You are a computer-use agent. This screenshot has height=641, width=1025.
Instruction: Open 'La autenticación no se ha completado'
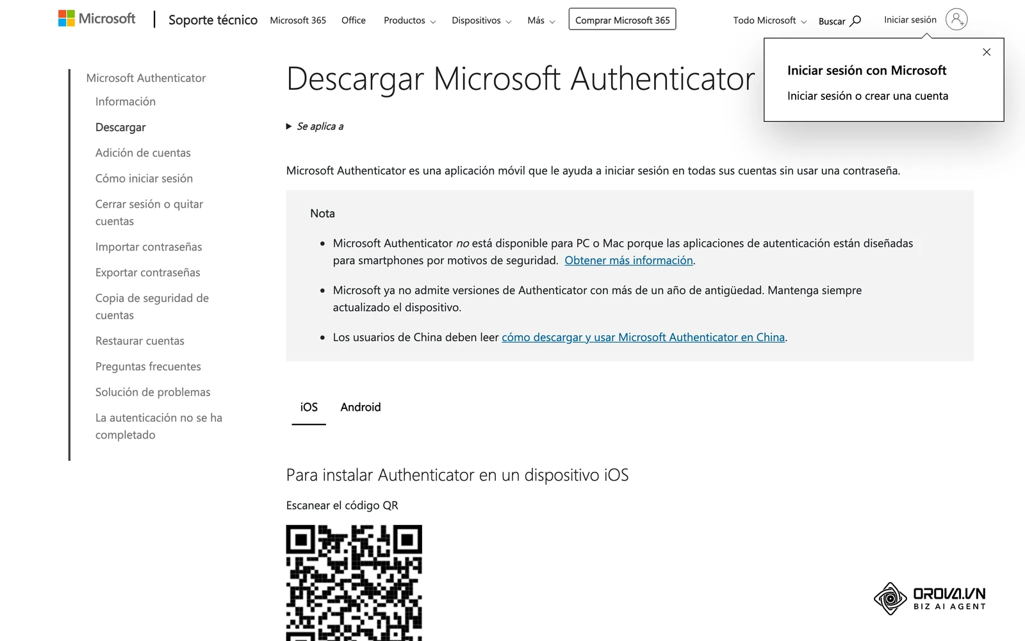click(159, 426)
